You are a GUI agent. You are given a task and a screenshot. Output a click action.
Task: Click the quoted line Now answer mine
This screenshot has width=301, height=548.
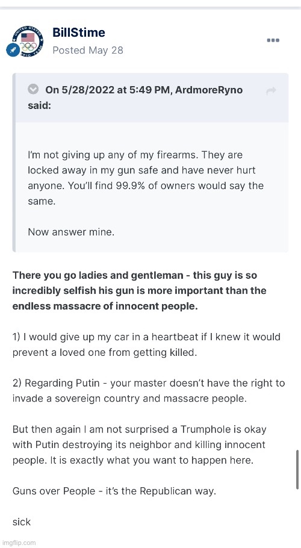[71, 232]
